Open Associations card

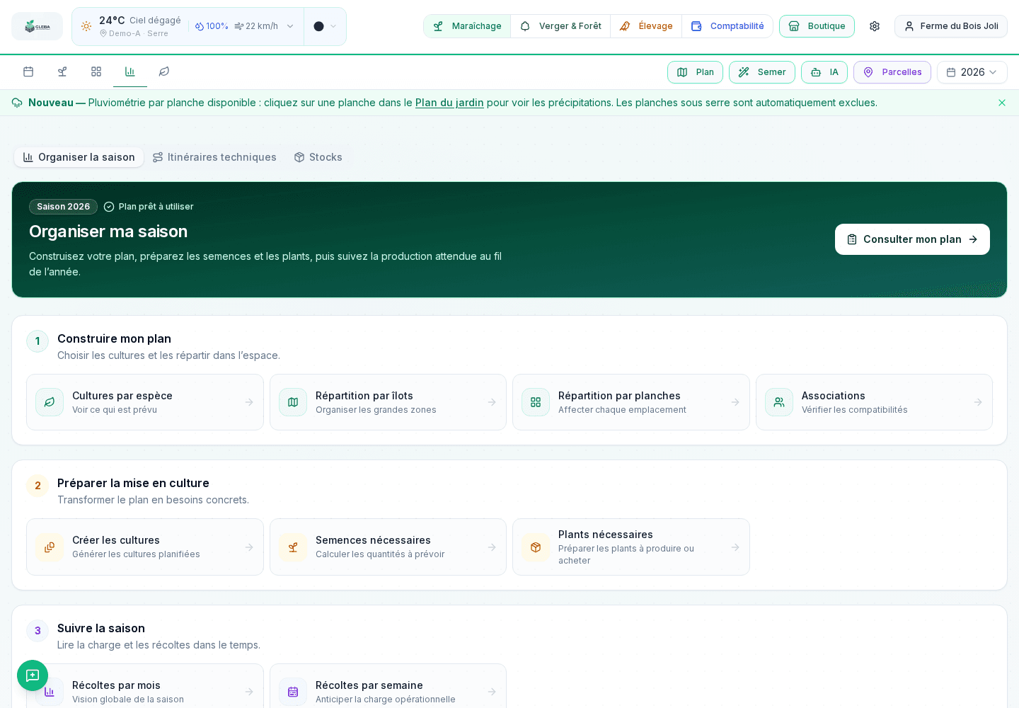point(874,402)
